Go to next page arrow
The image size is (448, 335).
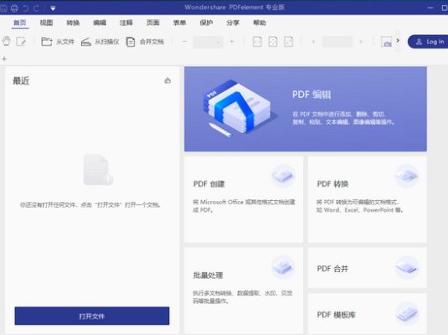(361, 42)
